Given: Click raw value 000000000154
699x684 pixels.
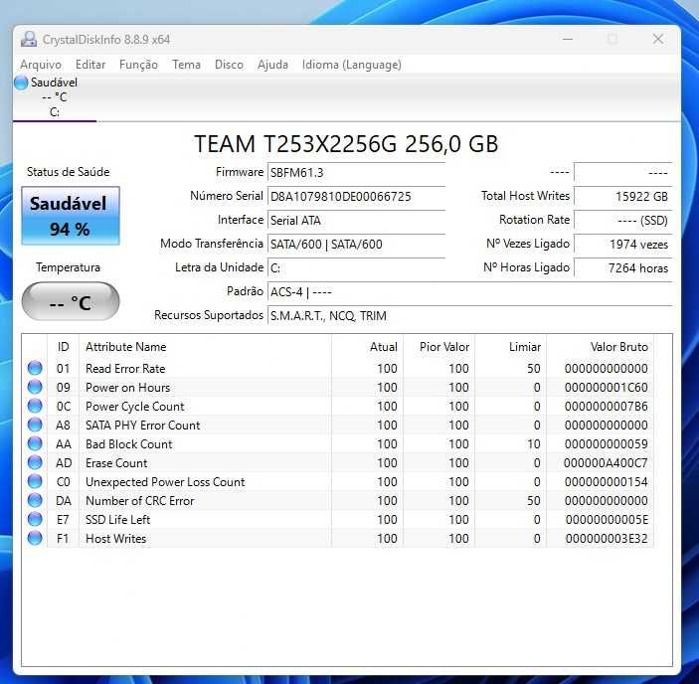Looking at the screenshot, I should pos(606,482).
